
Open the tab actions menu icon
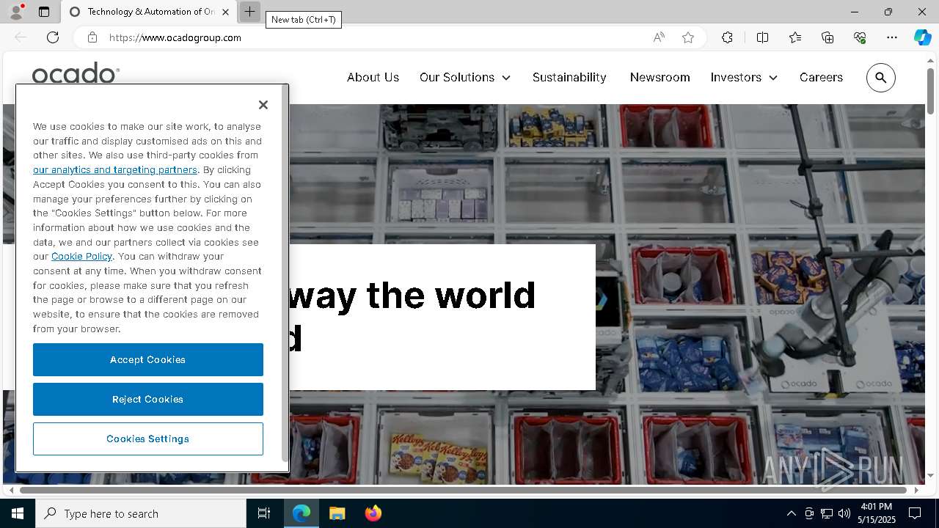click(44, 12)
